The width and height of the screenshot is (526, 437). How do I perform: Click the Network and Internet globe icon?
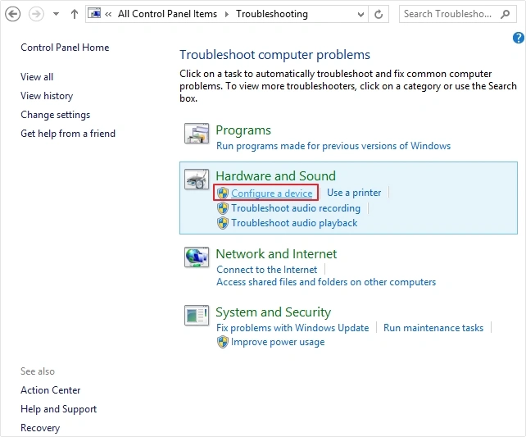[x=197, y=257]
